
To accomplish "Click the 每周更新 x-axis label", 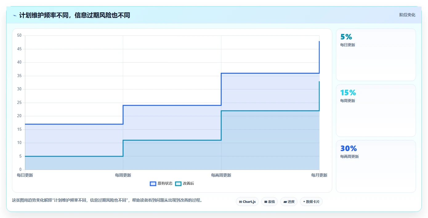I will [x=123, y=175].
